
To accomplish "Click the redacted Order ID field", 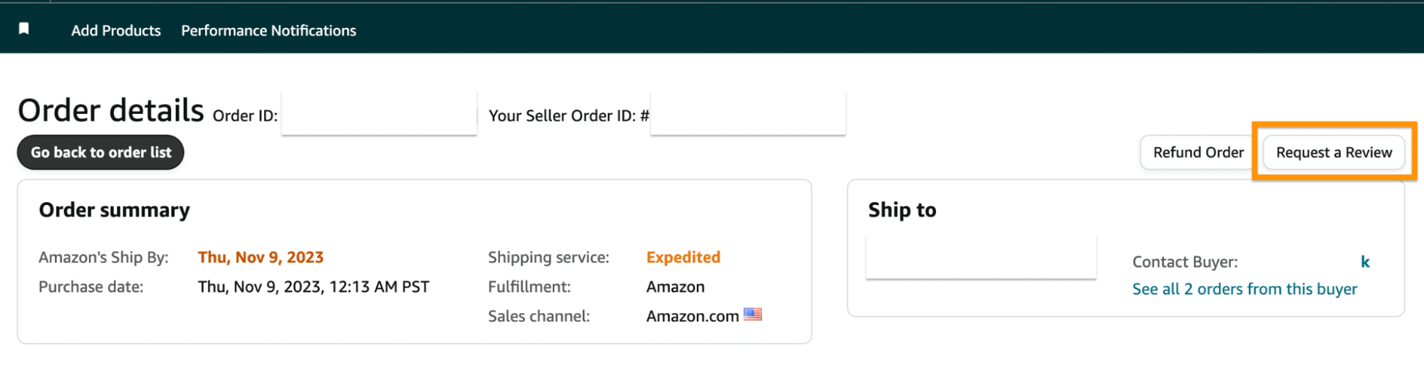I will coord(379,112).
